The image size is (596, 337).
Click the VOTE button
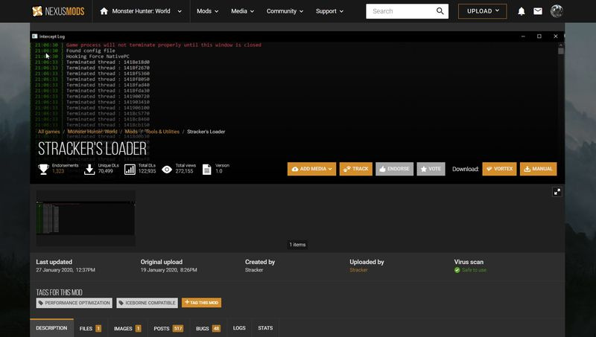431,169
